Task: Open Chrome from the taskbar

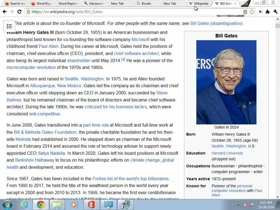Action: click(40, 205)
